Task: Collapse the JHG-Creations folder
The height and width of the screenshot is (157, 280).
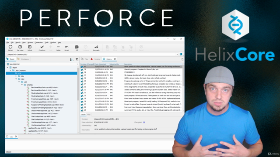Action: click(x=10, y=71)
